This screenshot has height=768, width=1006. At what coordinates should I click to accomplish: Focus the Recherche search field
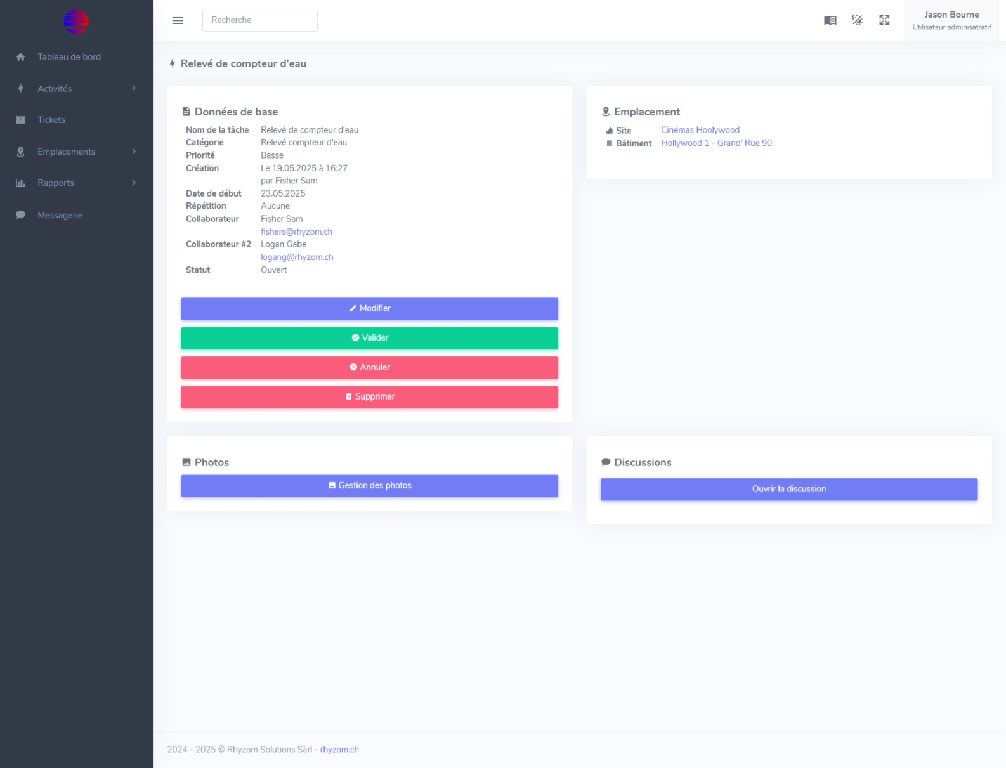click(x=259, y=20)
